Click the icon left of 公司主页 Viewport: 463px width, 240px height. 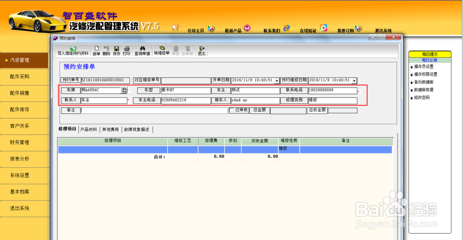point(175,27)
